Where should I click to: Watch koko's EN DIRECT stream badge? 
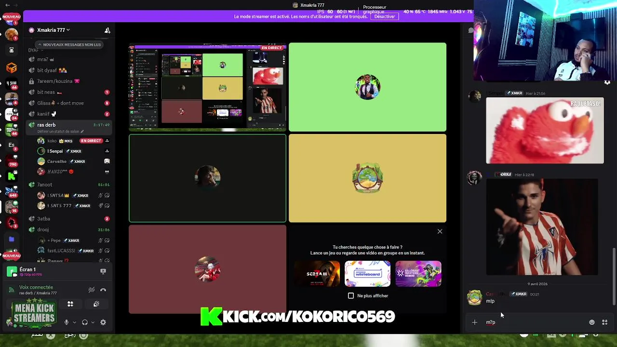click(91, 141)
